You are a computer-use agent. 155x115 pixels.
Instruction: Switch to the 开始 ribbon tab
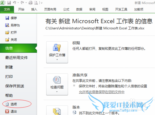(x=21, y=10)
